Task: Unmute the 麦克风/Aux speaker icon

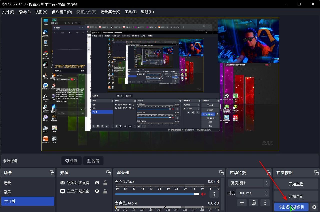Action: coord(203,194)
